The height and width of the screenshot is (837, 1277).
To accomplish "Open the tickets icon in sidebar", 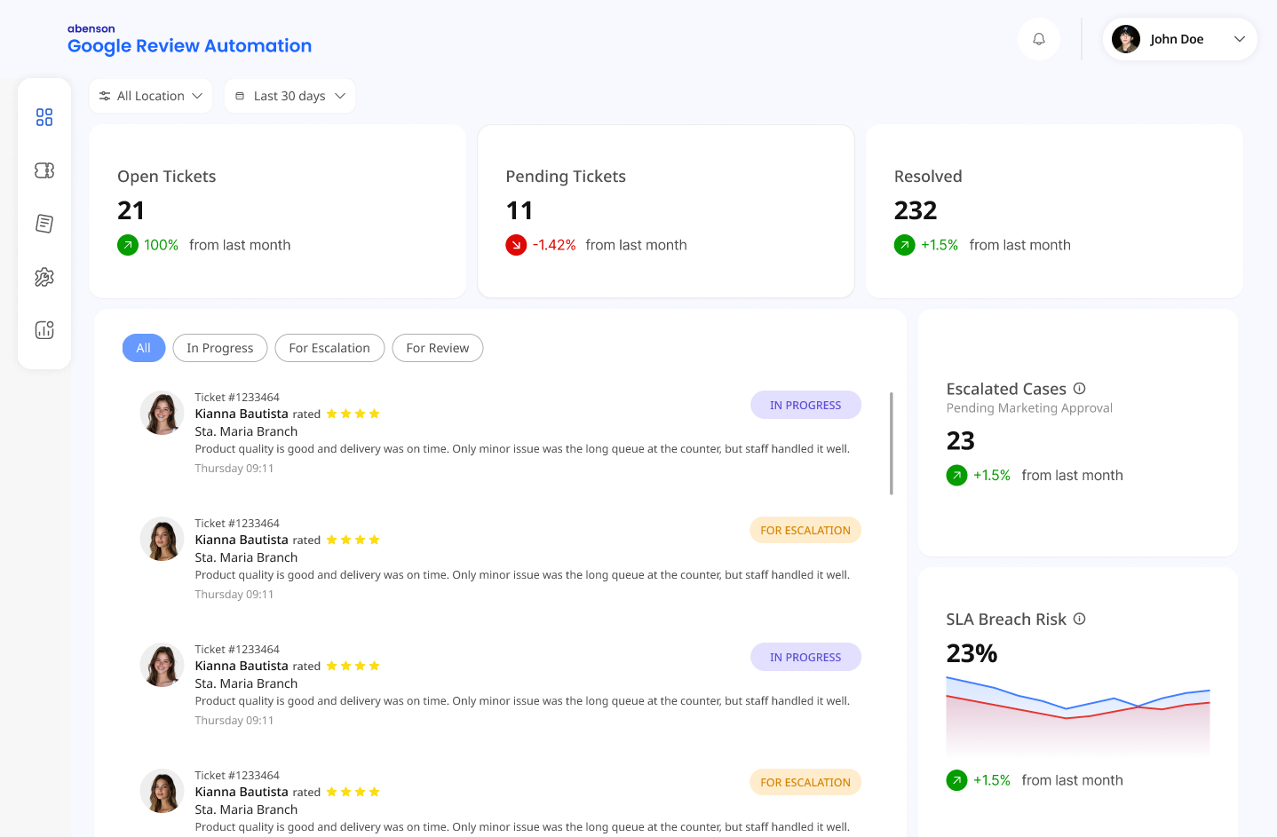I will tap(44, 170).
